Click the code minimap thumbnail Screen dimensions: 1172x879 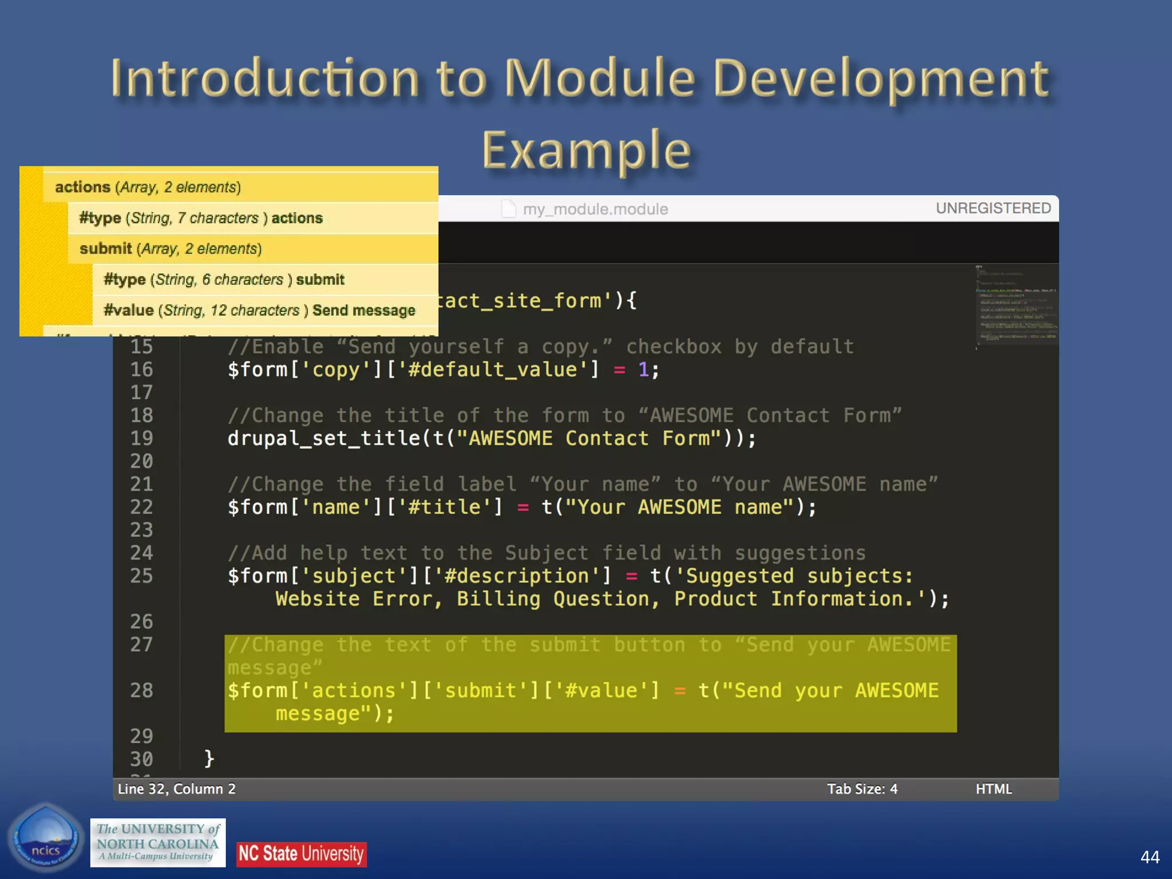click(1016, 306)
